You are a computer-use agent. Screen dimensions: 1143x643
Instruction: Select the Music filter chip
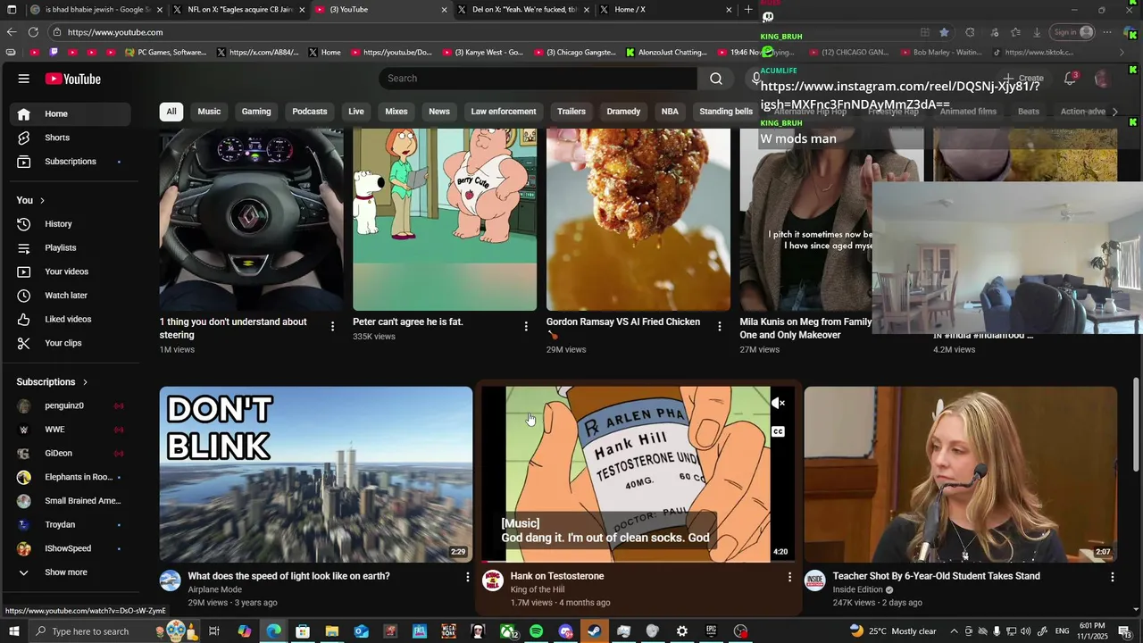pos(209,112)
